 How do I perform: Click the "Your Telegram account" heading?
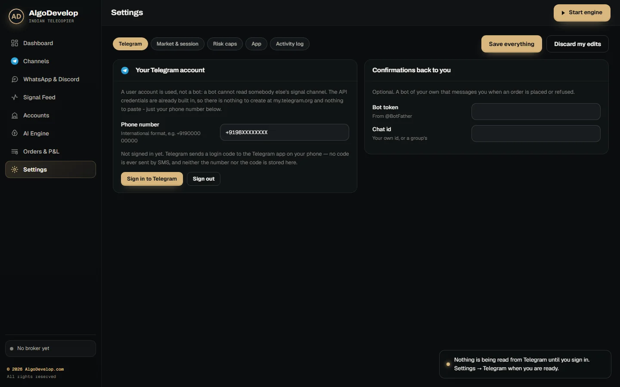[x=170, y=70]
